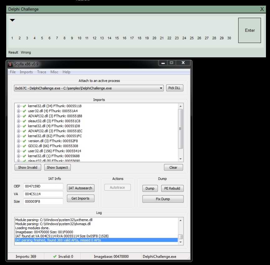Viewport: 270px width, 265px height.
Task: Minimize the Scylla window
Action: (163, 63)
